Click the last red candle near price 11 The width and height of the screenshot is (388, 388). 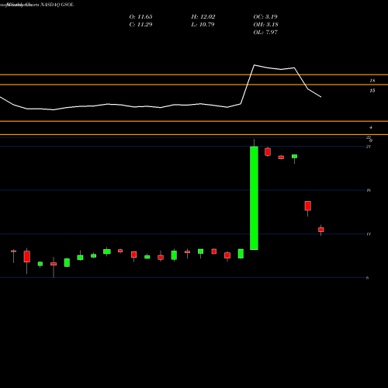coord(321,230)
